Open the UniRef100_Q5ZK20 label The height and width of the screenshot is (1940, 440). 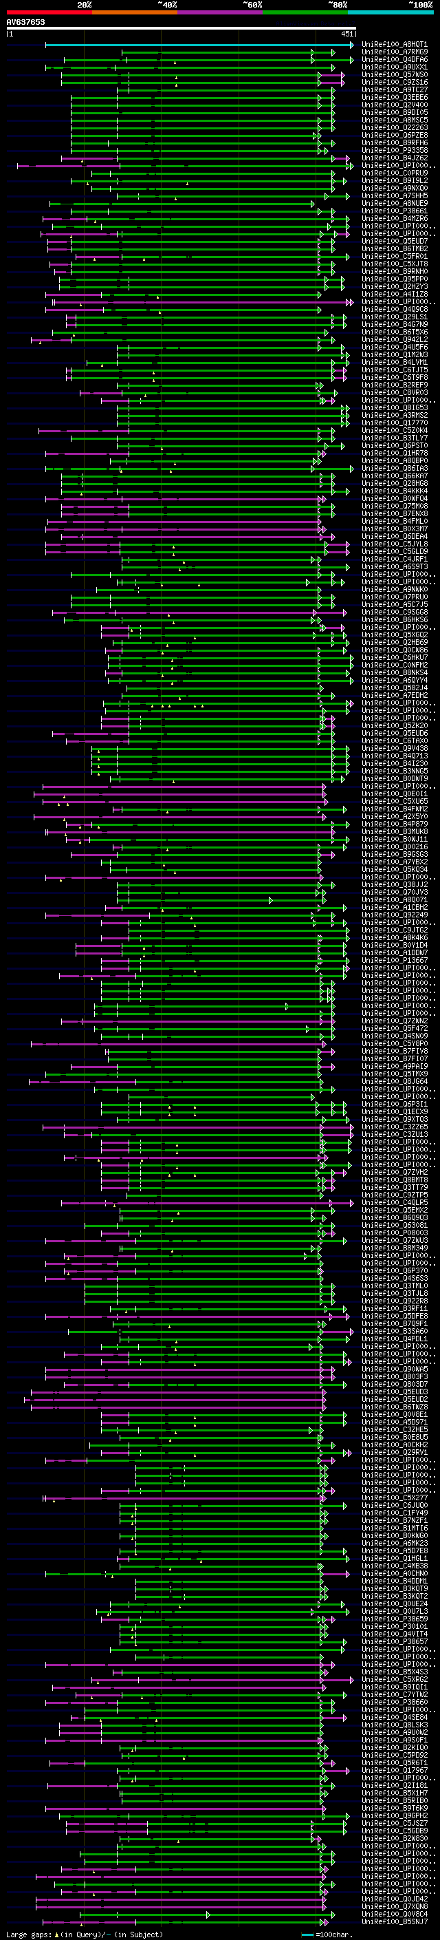point(395,725)
